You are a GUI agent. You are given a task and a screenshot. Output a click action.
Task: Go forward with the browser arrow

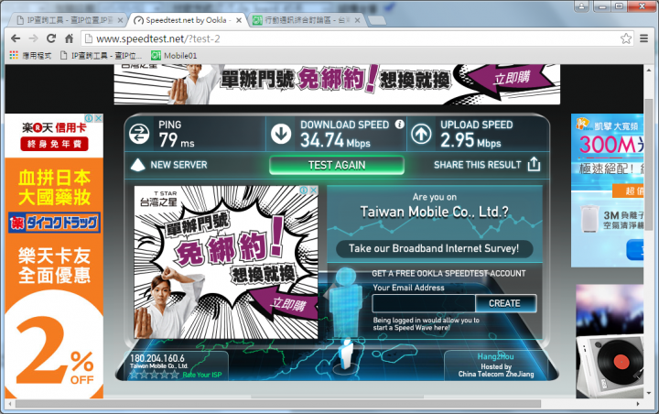(33, 38)
